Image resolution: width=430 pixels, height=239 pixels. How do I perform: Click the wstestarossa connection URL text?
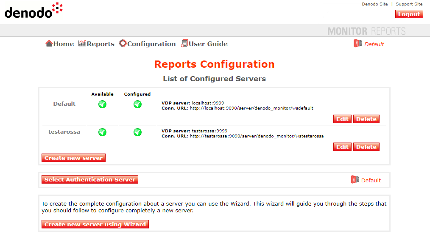(x=243, y=136)
